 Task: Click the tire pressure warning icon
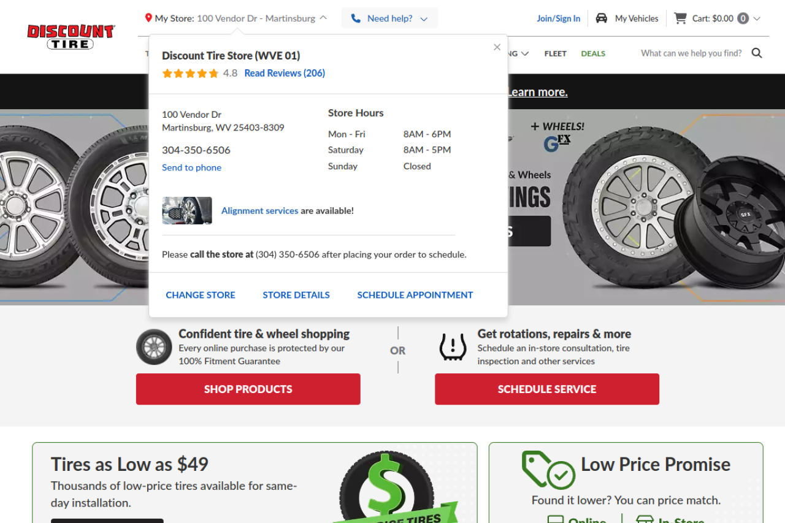[453, 347]
